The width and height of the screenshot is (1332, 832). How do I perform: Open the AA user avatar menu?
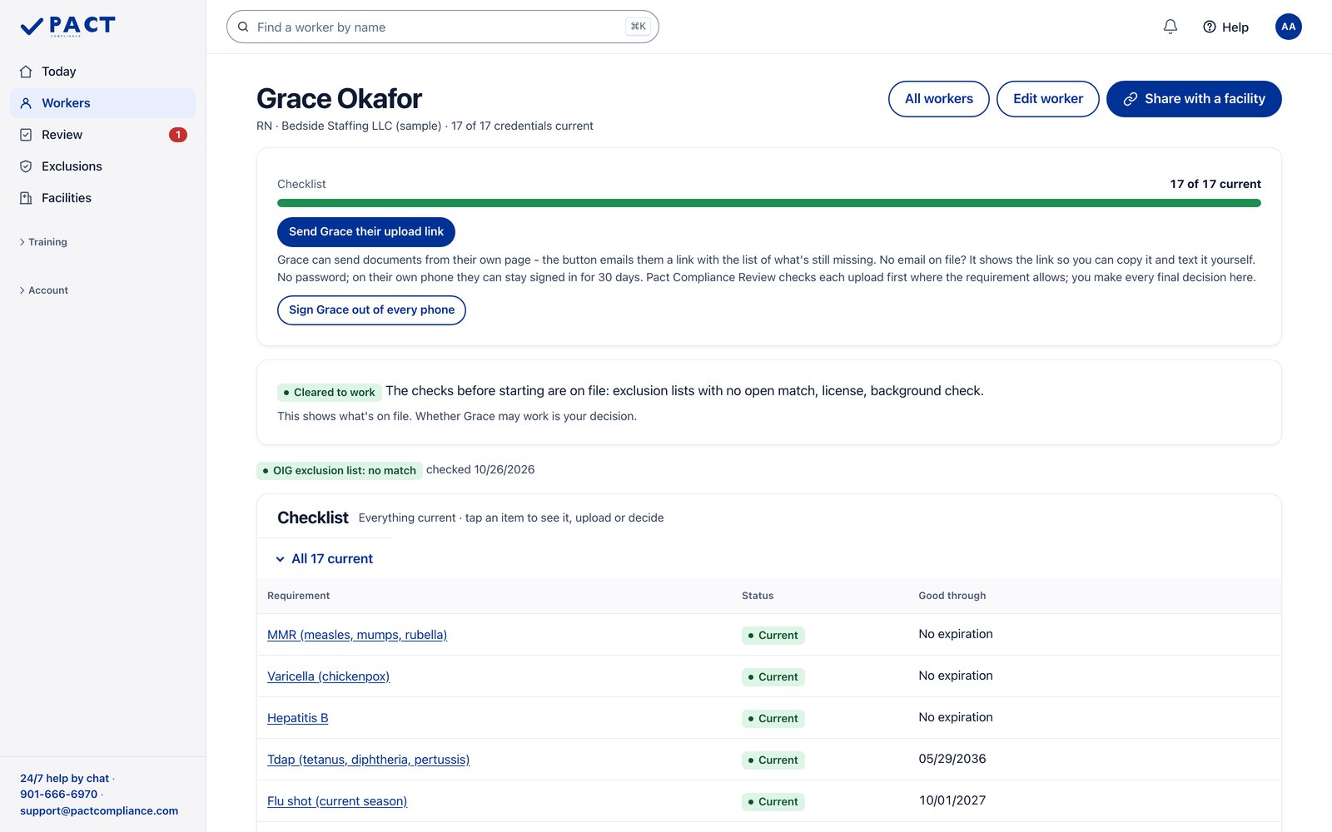(x=1289, y=27)
